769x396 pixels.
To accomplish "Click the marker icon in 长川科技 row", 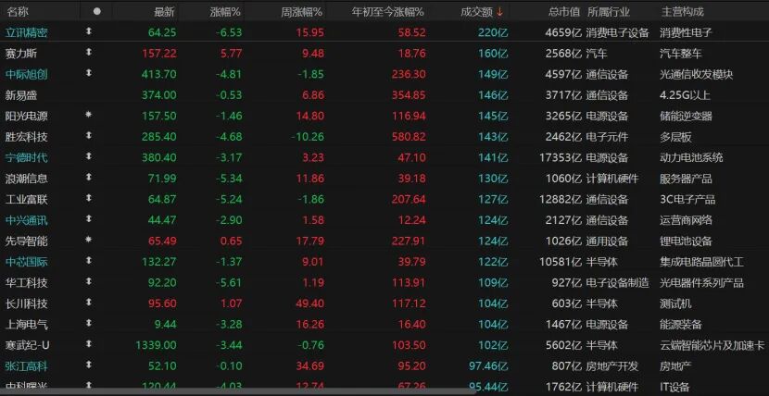I will coord(89,302).
